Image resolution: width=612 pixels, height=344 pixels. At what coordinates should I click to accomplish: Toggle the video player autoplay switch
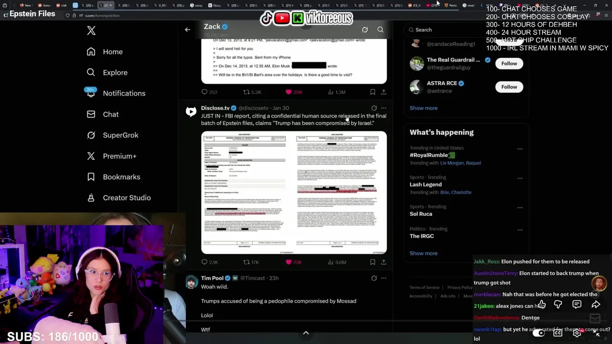point(539,333)
